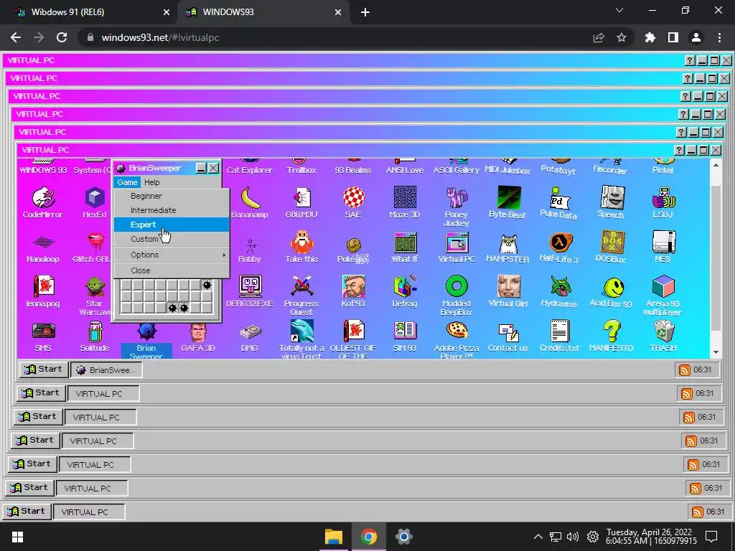This screenshot has width=735, height=551.
Task: Launch the Kof'93 icon
Action: tap(353, 291)
